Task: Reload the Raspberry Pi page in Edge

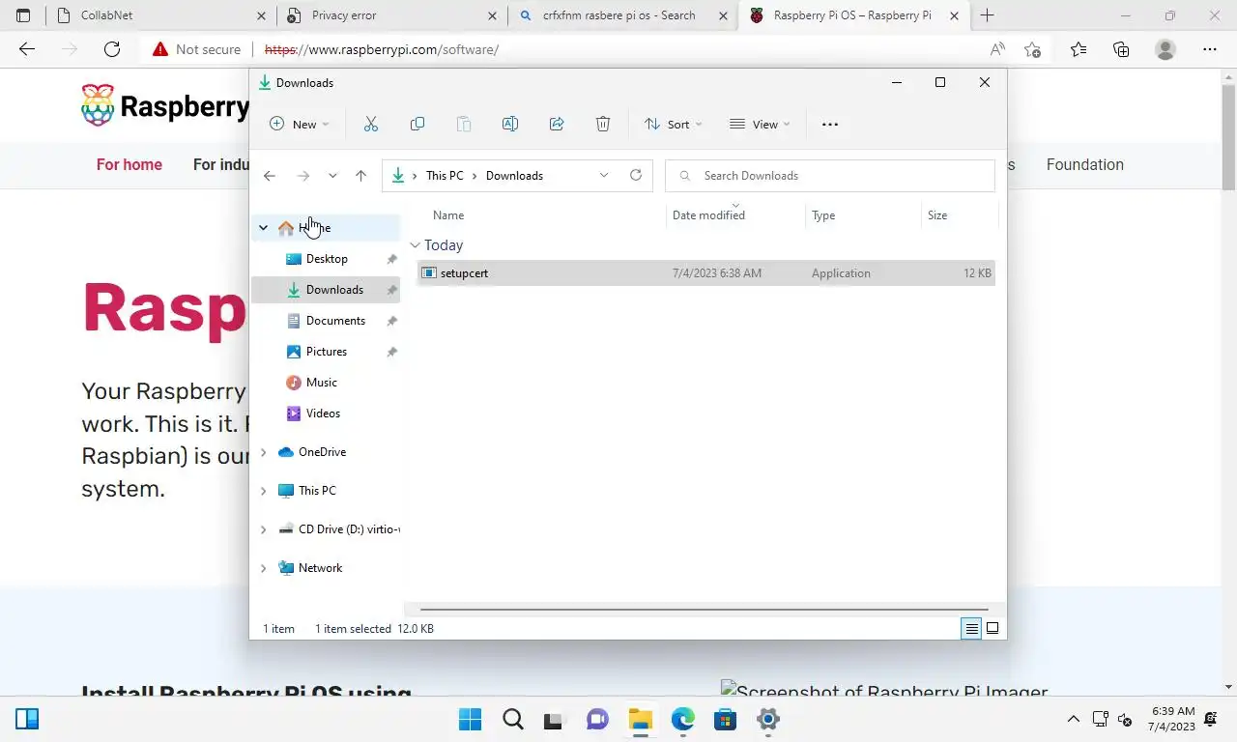Action: 112,49
